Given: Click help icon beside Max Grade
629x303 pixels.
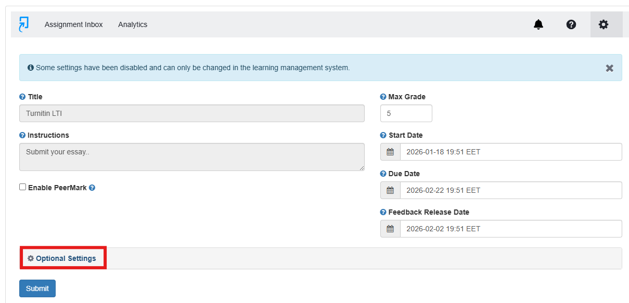Looking at the screenshot, I should [383, 97].
